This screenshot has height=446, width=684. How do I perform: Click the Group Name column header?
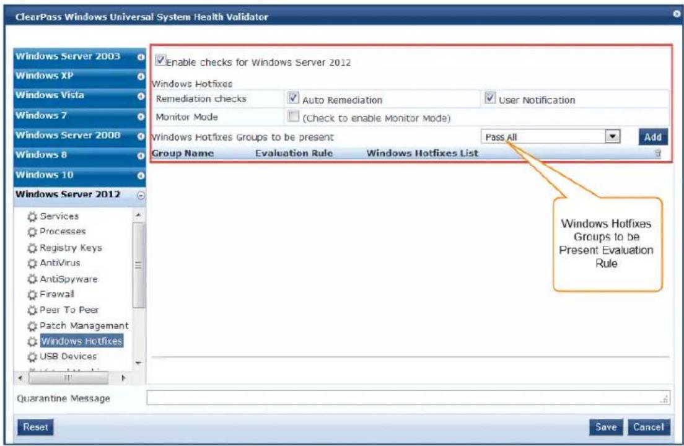pyautogui.click(x=183, y=154)
